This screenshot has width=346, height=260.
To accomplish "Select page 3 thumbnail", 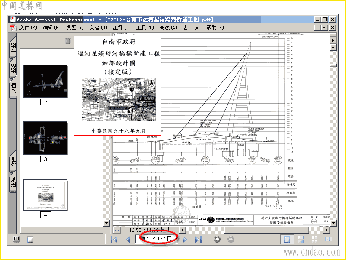I will [x=45, y=138].
